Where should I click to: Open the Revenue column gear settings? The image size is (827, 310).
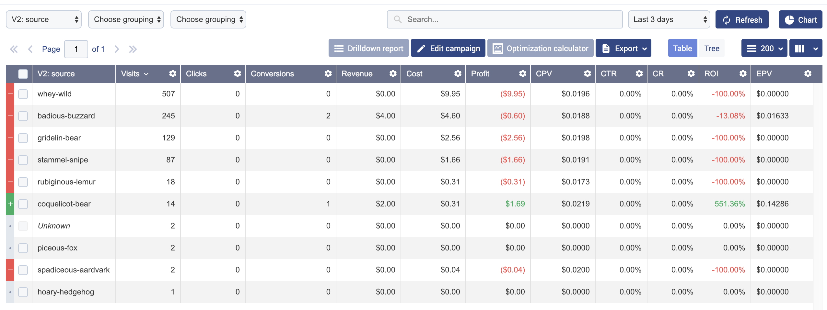click(x=393, y=74)
